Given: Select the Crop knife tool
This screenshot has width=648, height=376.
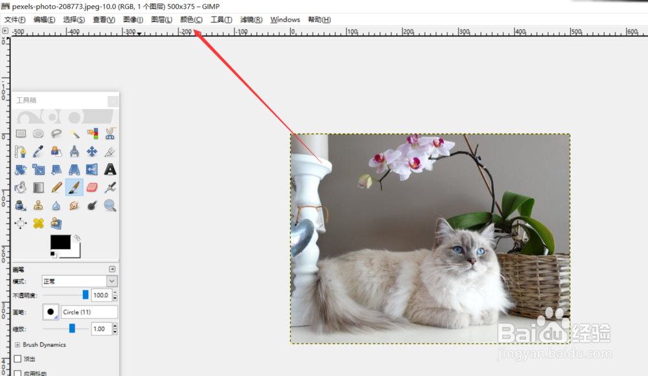Looking at the screenshot, I should click(110, 152).
